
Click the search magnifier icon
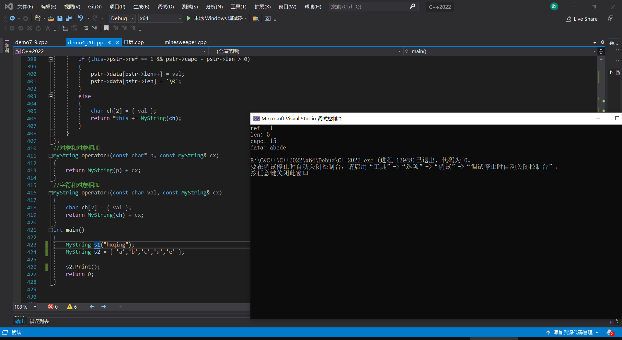pos(412,6)
